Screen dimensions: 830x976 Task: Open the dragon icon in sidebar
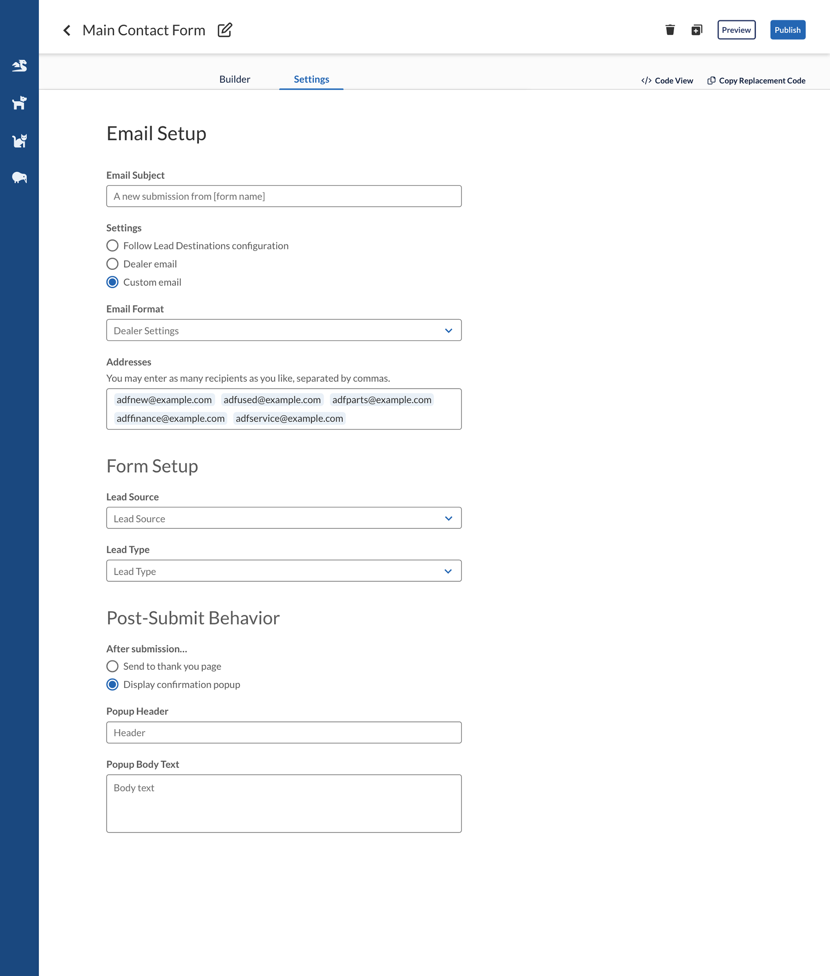(19, 66)
